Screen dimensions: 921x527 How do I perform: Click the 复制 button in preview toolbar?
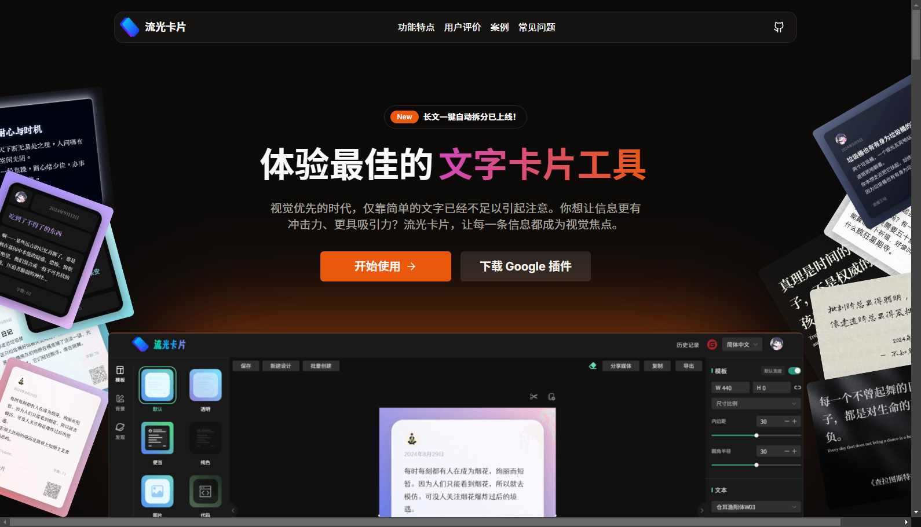pyautogui.click(x=657, y=366)
